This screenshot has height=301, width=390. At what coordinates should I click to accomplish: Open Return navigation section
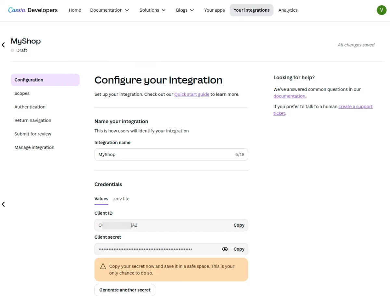click(x=45, y=120)
